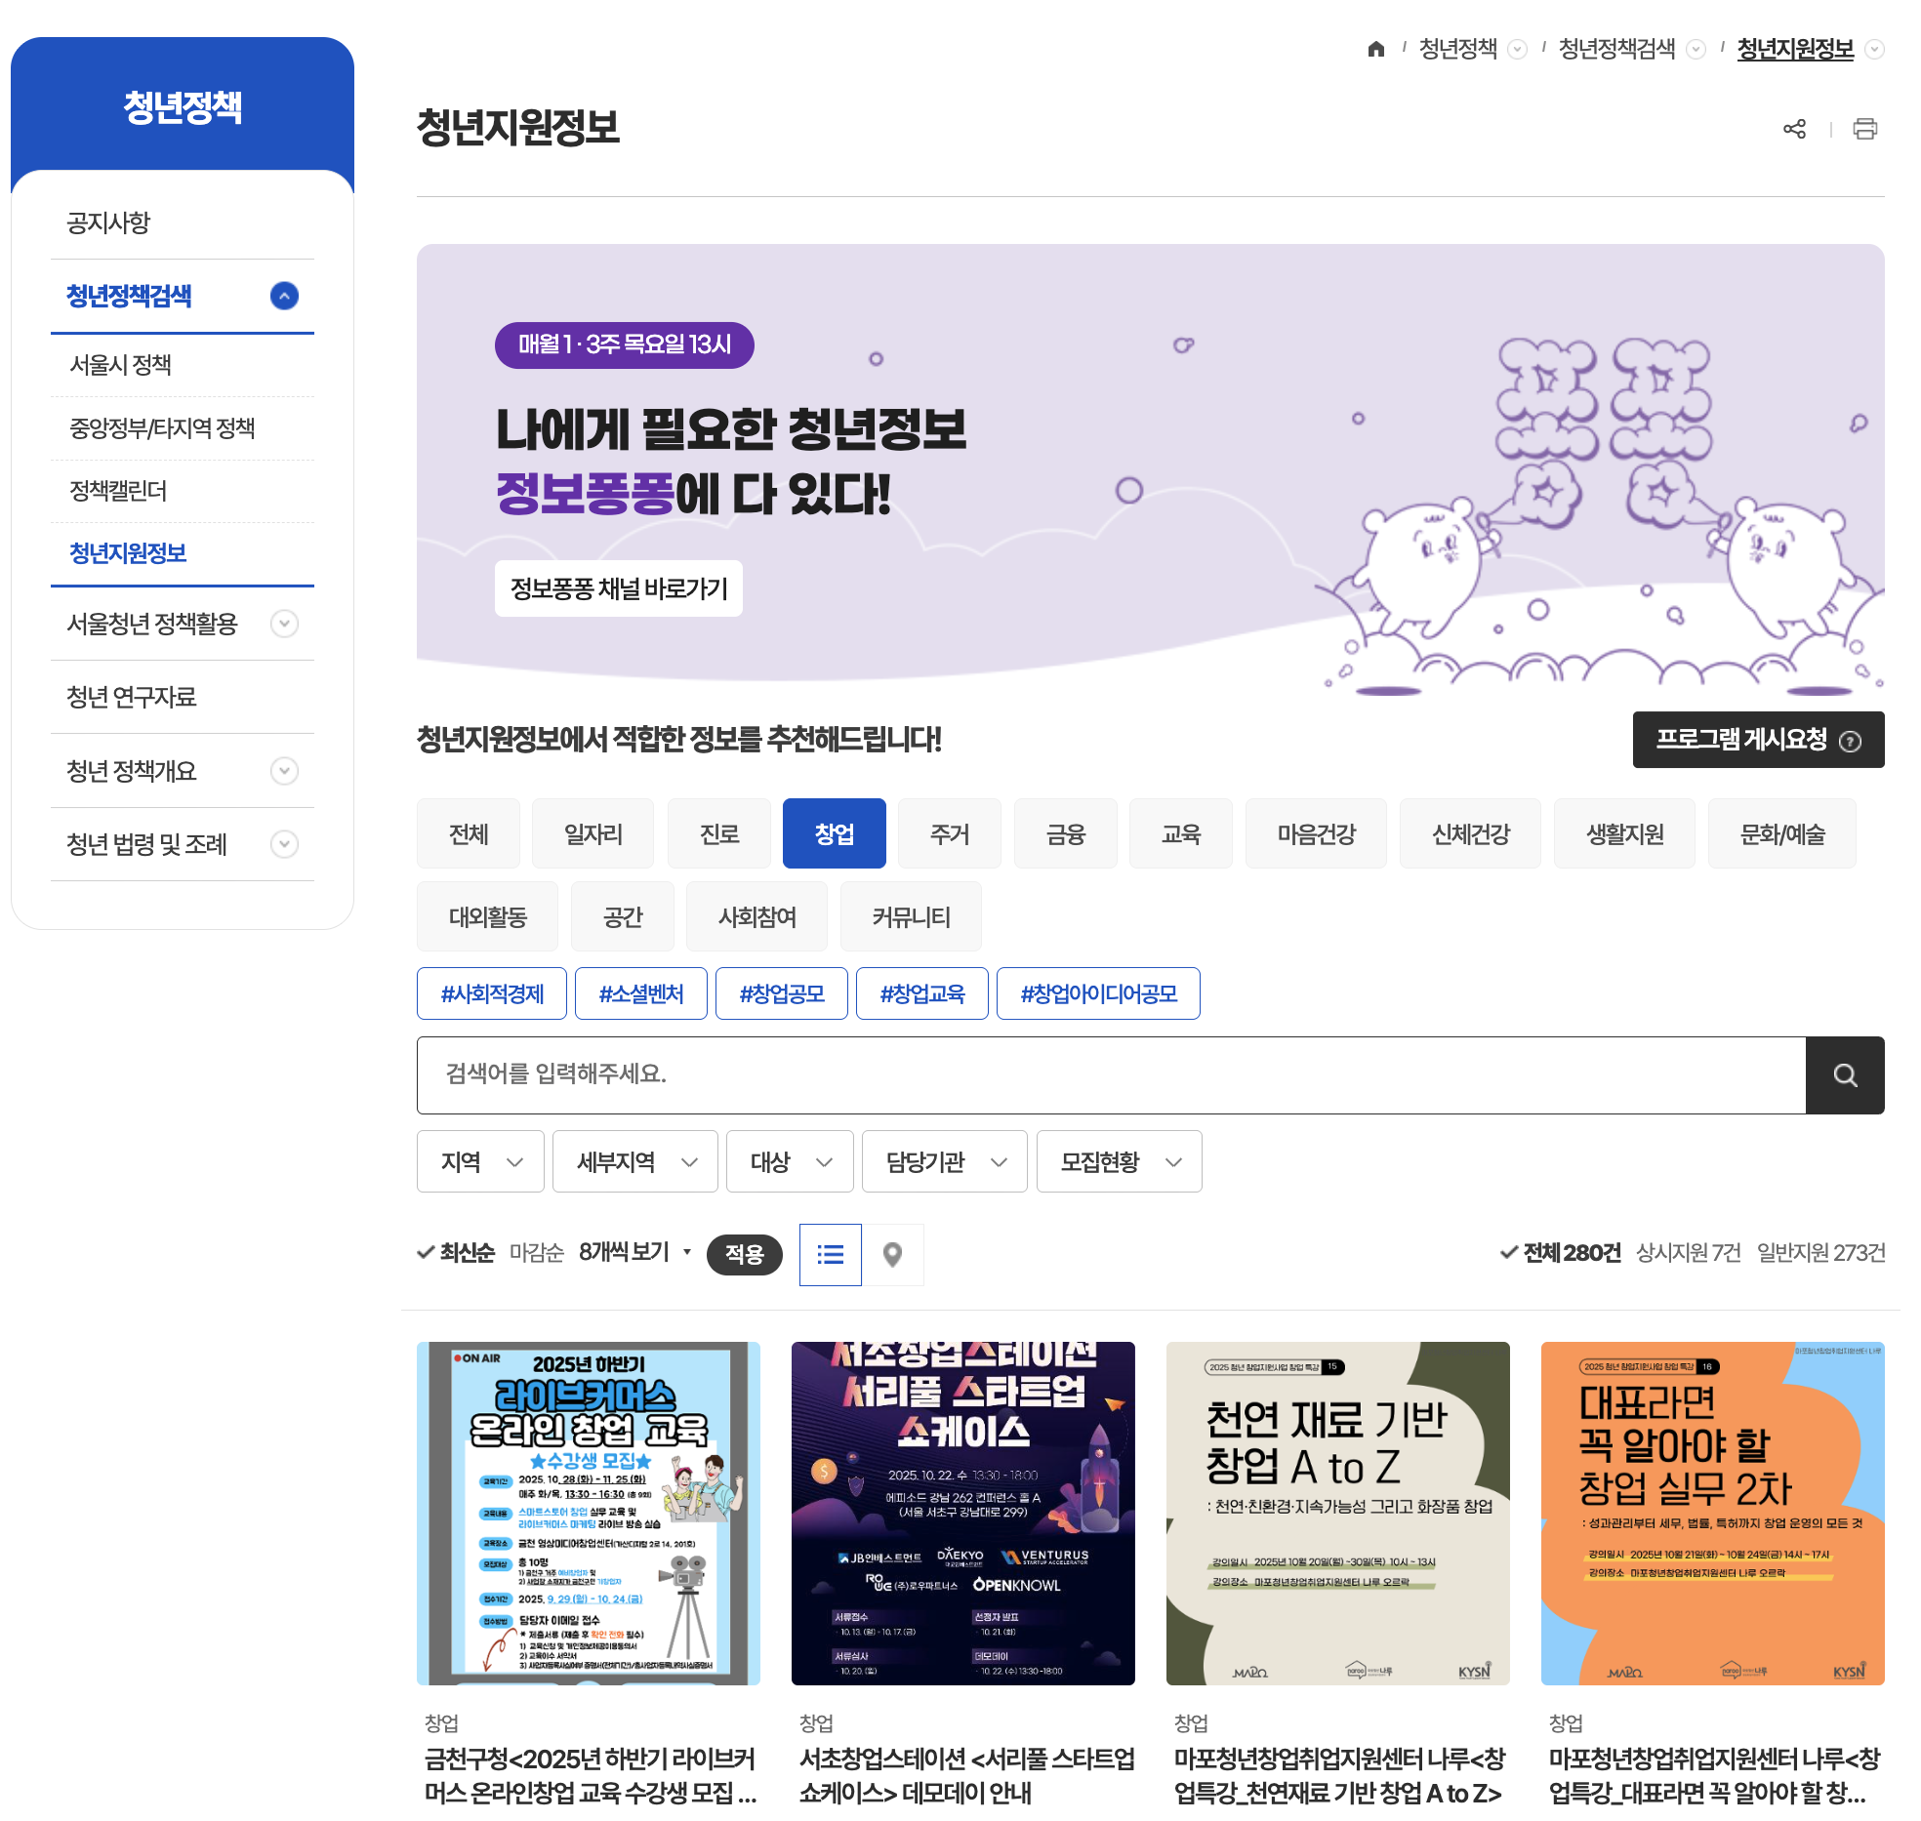Switch to map view using the pin icon
1921x1821 pixels.
(x=894, y=1255)
